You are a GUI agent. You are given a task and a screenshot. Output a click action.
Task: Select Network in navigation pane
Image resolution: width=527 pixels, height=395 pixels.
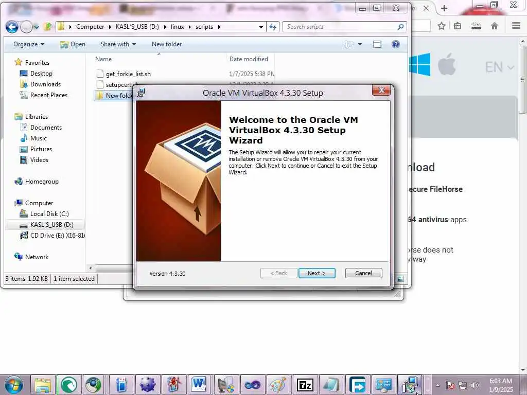tap(37, 257)
